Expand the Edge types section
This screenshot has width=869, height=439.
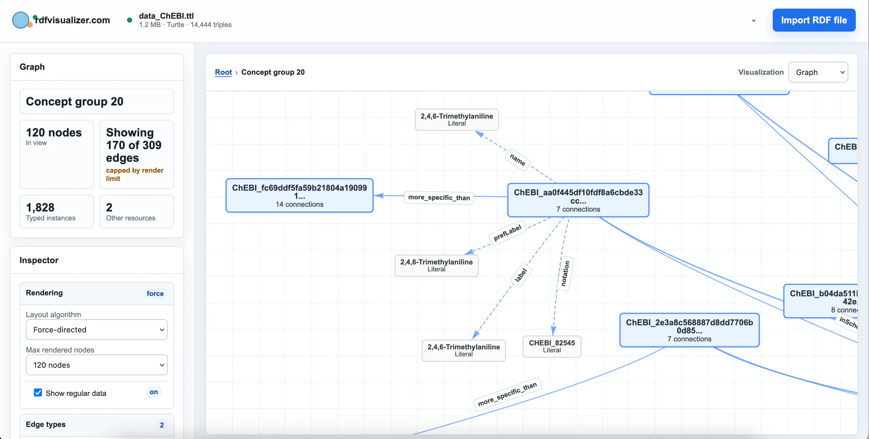tap(97, 425)
